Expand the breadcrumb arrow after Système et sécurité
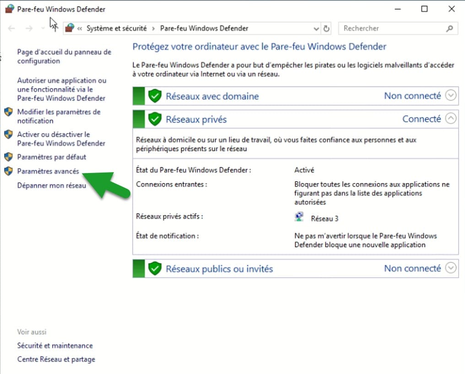Viewport: 465px width, 374px height. point(153,29)
